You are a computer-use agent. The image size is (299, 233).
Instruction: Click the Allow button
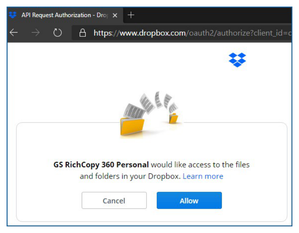tap(189, 200)
